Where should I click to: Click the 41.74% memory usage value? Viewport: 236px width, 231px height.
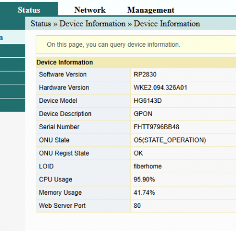pos(144,193)
